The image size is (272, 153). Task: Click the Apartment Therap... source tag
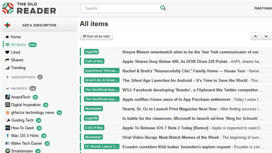(102, 71)
